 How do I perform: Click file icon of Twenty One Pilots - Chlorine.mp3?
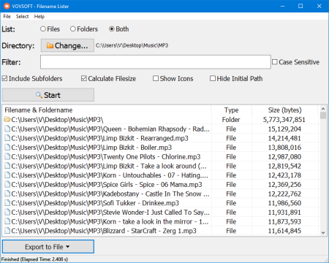click(x=7, y=156)
